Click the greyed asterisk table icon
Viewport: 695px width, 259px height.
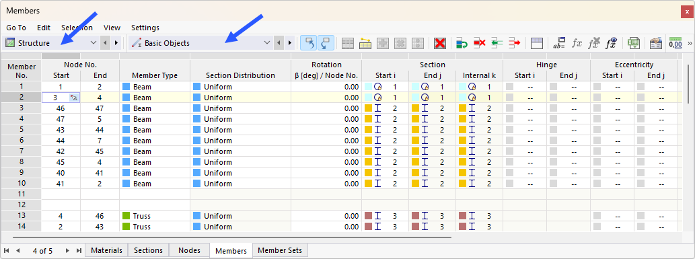(400, 43)
